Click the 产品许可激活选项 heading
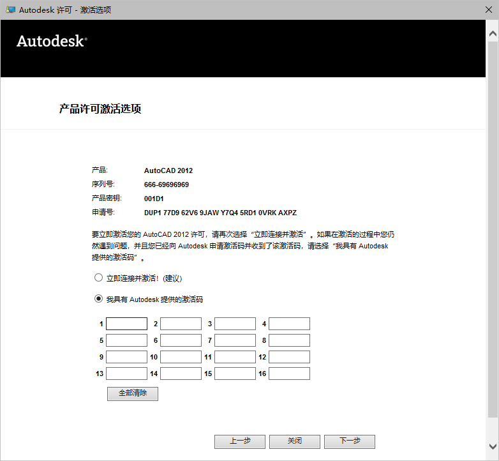Viewport: 499px width, 461px height. coord(100,109)
